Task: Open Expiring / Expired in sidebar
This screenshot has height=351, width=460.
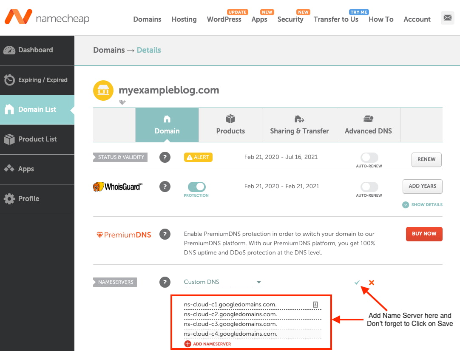Action: (x=37, y=80)
